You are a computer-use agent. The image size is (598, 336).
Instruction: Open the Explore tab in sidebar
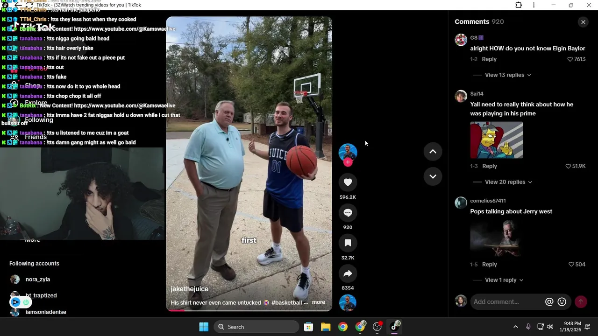(x=36, y=103)
